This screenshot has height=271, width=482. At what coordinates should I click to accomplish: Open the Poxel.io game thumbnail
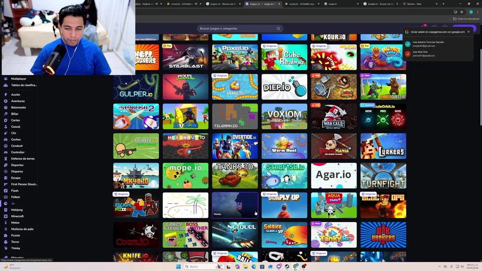(x=235, y=57)
